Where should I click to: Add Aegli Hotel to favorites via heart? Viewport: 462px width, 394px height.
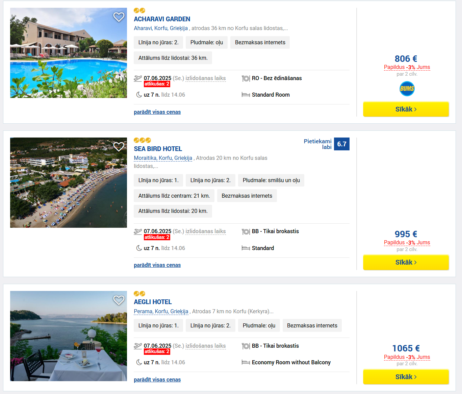119,300
